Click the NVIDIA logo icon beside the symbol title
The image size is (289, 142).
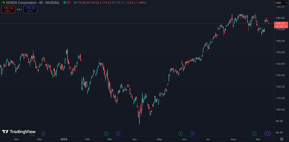tap(3, 3)
